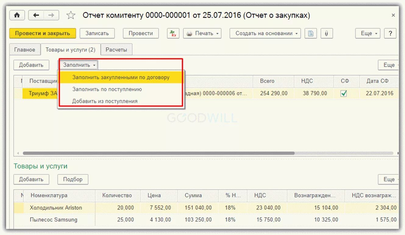Close the document form
Image resolution: width=405 pixels, height=235 pixels.
tap(393, 15)
